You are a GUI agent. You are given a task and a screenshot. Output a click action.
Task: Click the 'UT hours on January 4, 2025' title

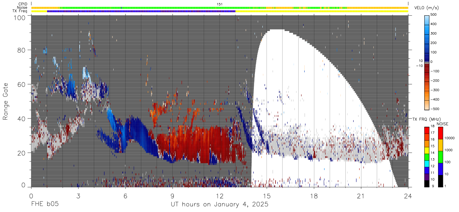click(219, 205)
